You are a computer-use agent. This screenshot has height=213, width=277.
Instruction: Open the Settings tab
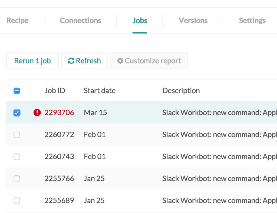pos(252,21)
